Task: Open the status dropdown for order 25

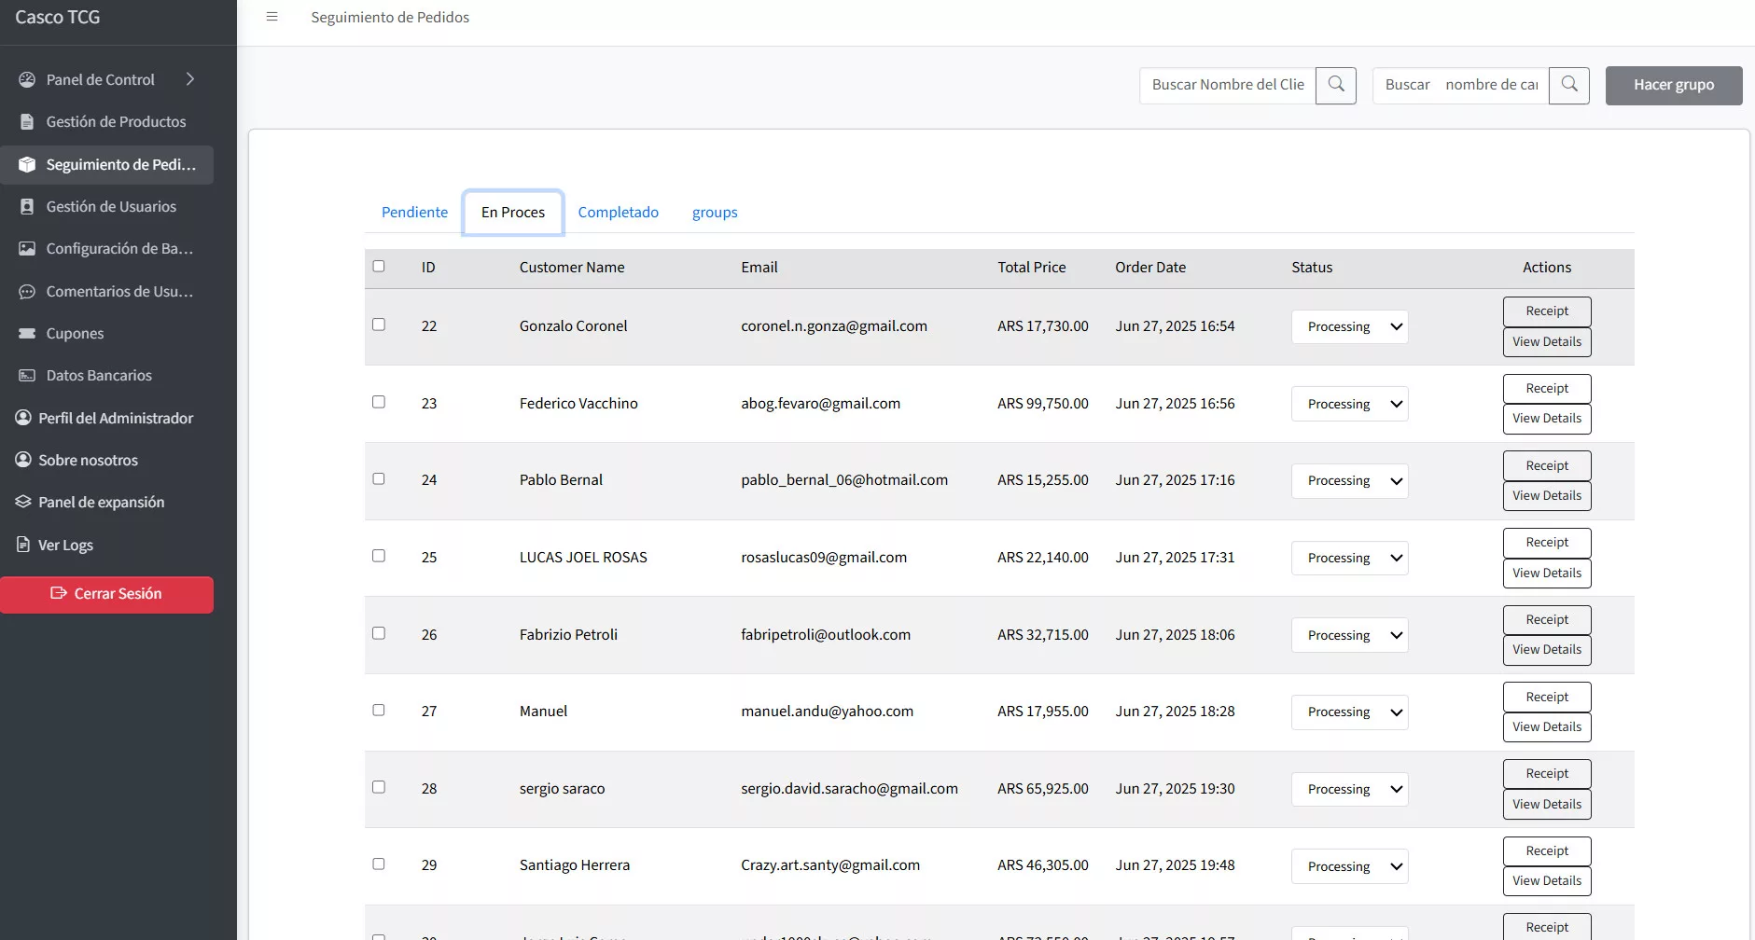Action: [1349, 558]
